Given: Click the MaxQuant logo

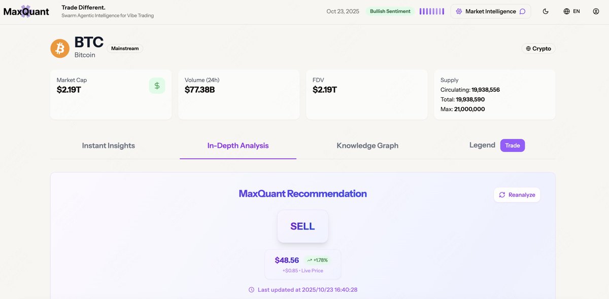Looking at the screenshot, I should [26, 11].
